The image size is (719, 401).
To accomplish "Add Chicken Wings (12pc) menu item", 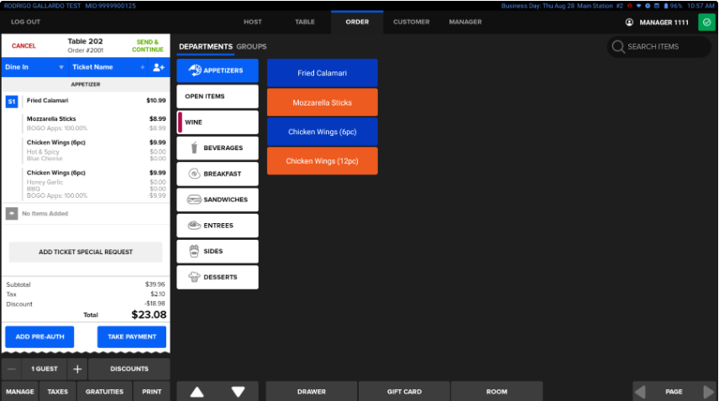I will pos(323,161).
